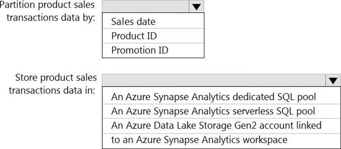Select the "Sales date" option
This screenshot has height=149, width=341.
pos(133,22)
